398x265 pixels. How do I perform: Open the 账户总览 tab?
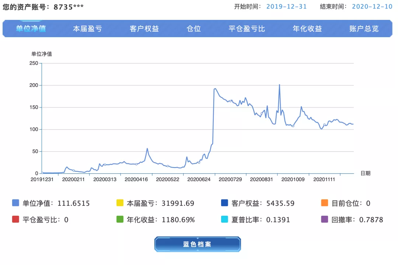click(364, 29)
